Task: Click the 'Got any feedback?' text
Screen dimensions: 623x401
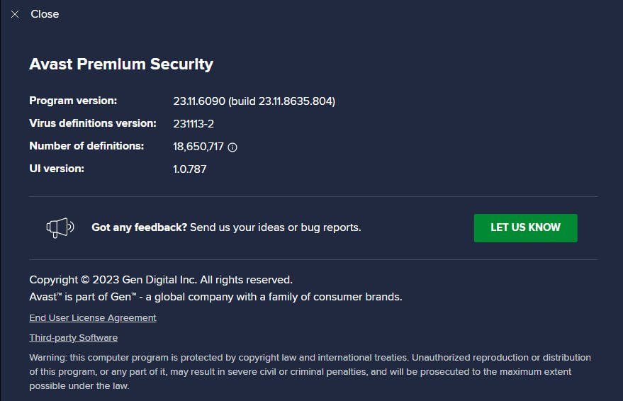Action: click(140, 227)
